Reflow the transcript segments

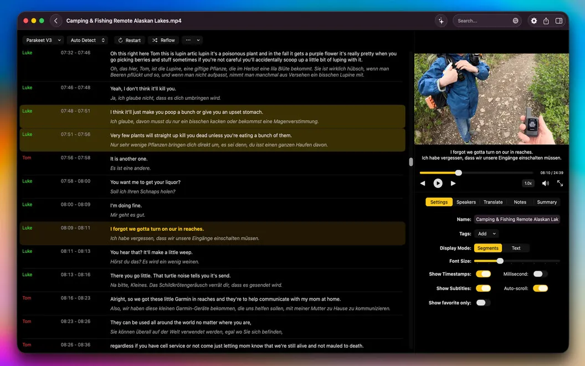tap(163, 40)
